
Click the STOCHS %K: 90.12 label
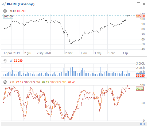[x=37, y=82]
